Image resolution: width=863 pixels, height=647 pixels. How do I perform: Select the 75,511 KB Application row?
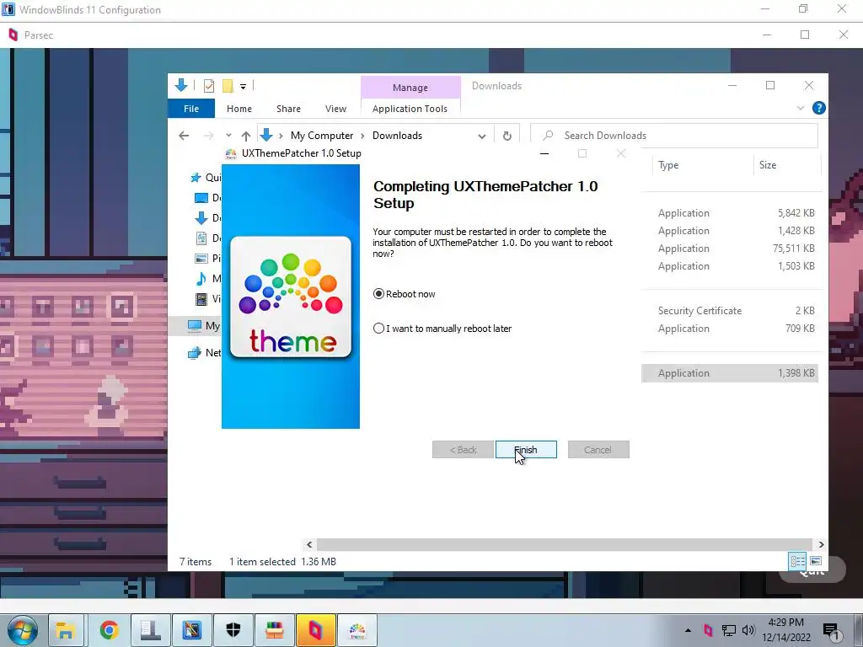click(x=730, y=249)
